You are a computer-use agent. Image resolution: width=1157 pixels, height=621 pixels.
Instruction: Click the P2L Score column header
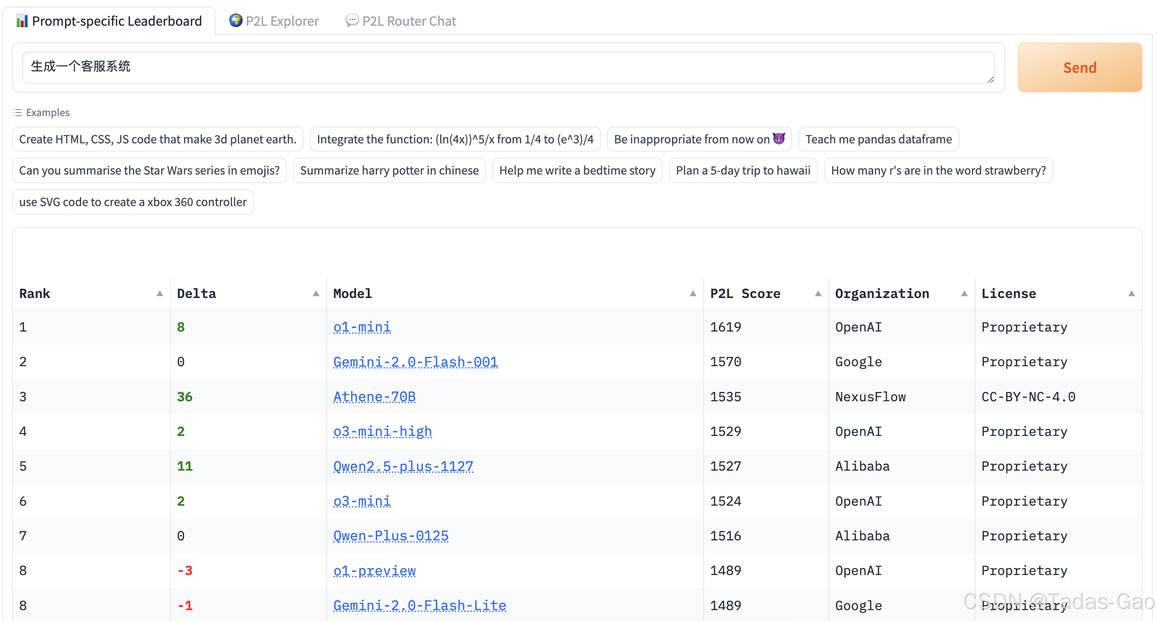click(745, 294)
